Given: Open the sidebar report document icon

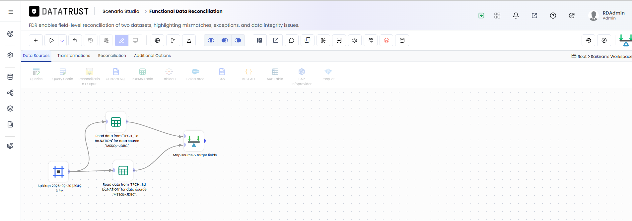Looking at the screenshot, I should 10,124.
